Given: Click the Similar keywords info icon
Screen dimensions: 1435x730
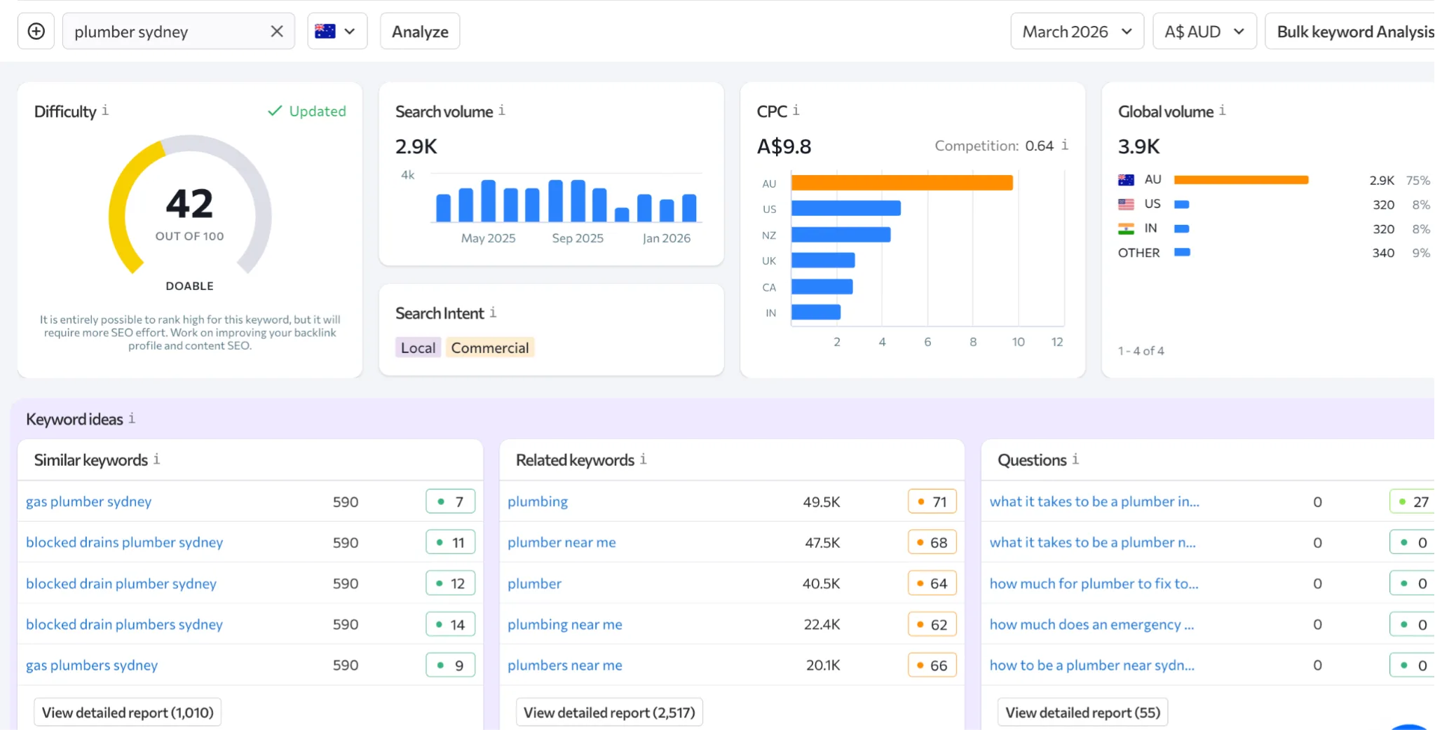Looking at the screenshot, I should pyautogui.click(x=157, y=460).
